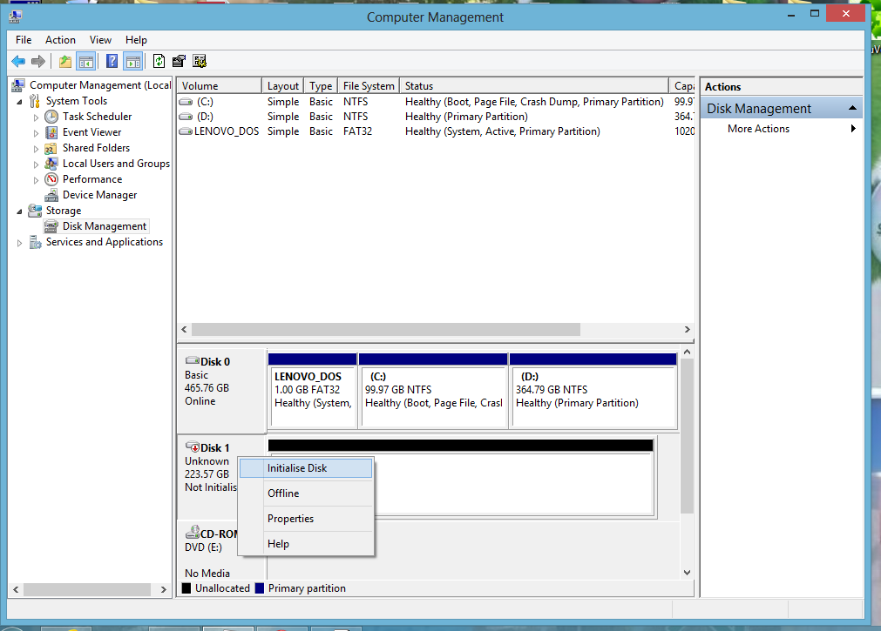Click the blue Back arrow in the toolbar
881x631 pixels.
pyautogui.click(x=18, y=61)
